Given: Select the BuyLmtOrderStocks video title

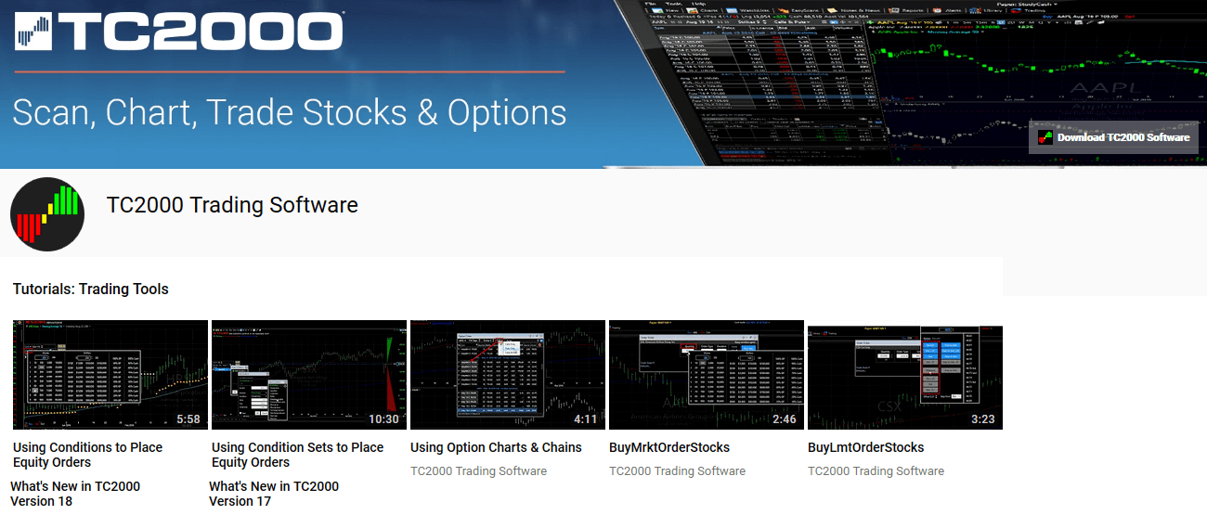Looking at the screenshot, I should click(x=865, y=447).
